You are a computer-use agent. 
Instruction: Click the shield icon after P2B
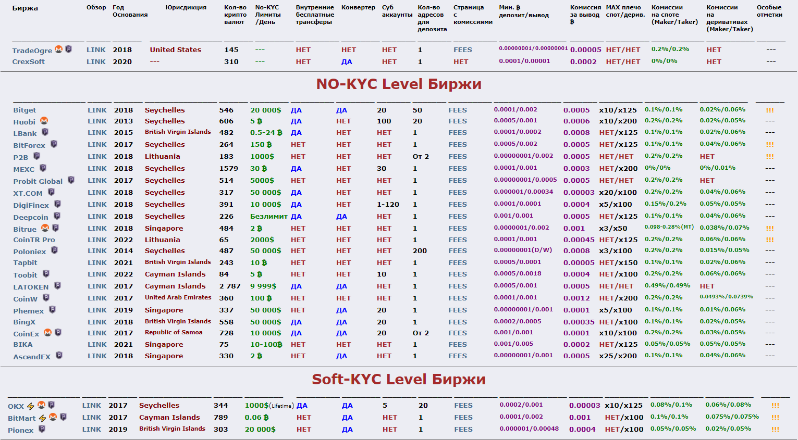36,156
